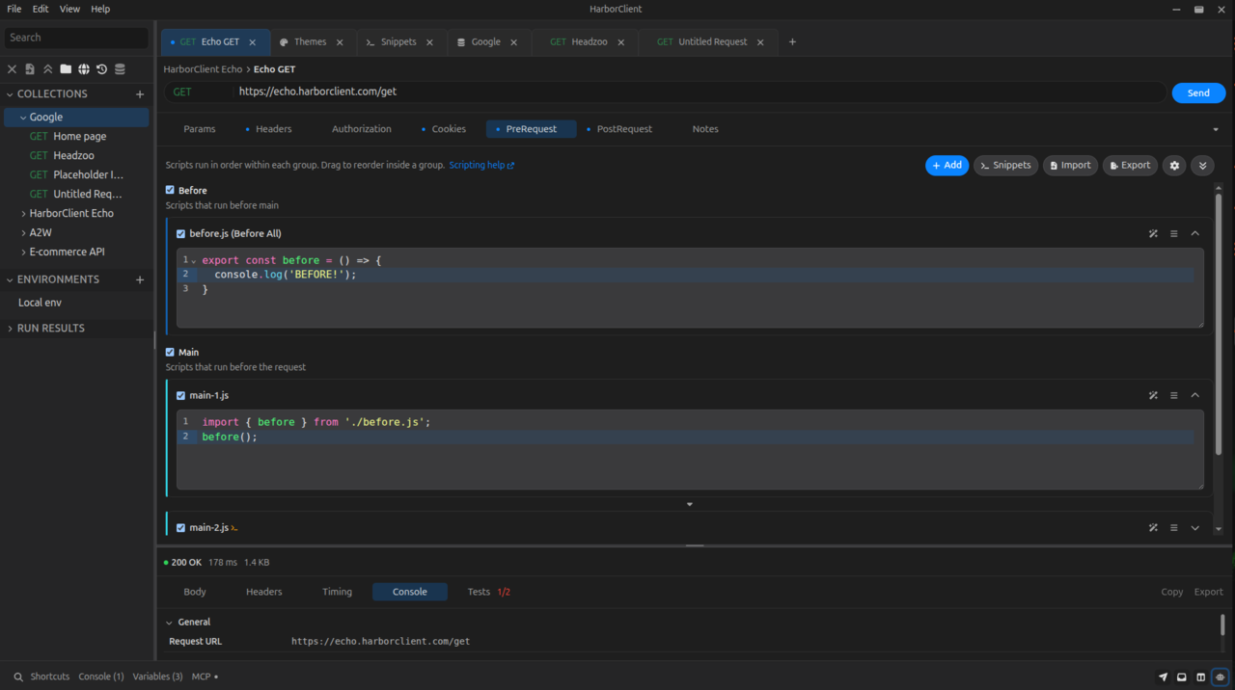Screen dimensions: 1235x690
Task: Collapse the COLLECTIONS section
Action: pyautogui.click(x=11, y=94)
